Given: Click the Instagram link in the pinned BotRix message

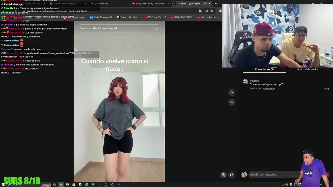Looking at the screenshot, I should point(37,8).
